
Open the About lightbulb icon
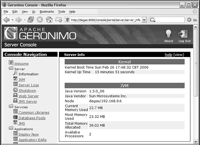pyautogui.click(x=168, y=33)
